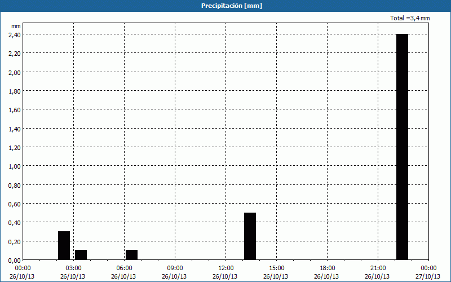This screenshot has width=451, height=282.
Task: Select the Total =3,4 mm label
Action: tap(410, 18)
